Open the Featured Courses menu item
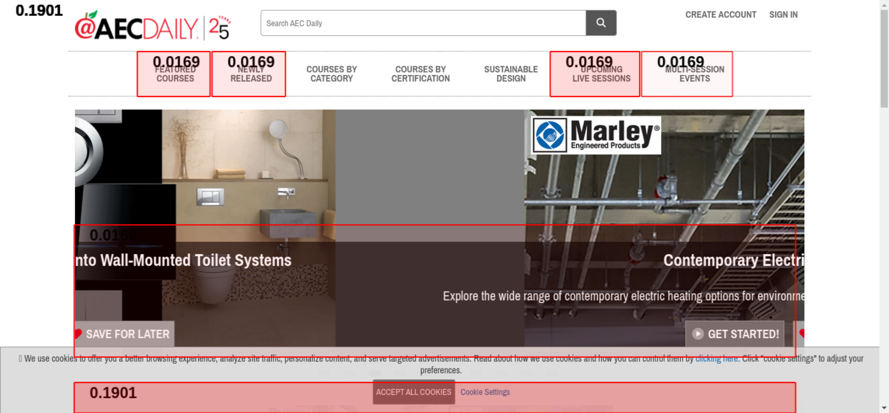Viewport: 889px width, 413px height. pyautogui.click(x=175, y=74)
